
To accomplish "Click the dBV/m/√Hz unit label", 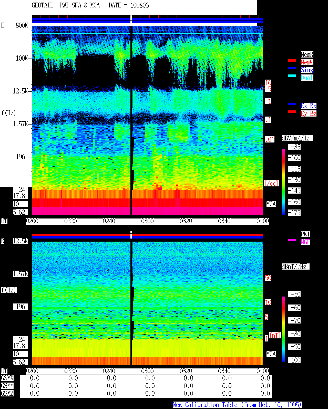I will pyautogui.click(x=297, y=138).
